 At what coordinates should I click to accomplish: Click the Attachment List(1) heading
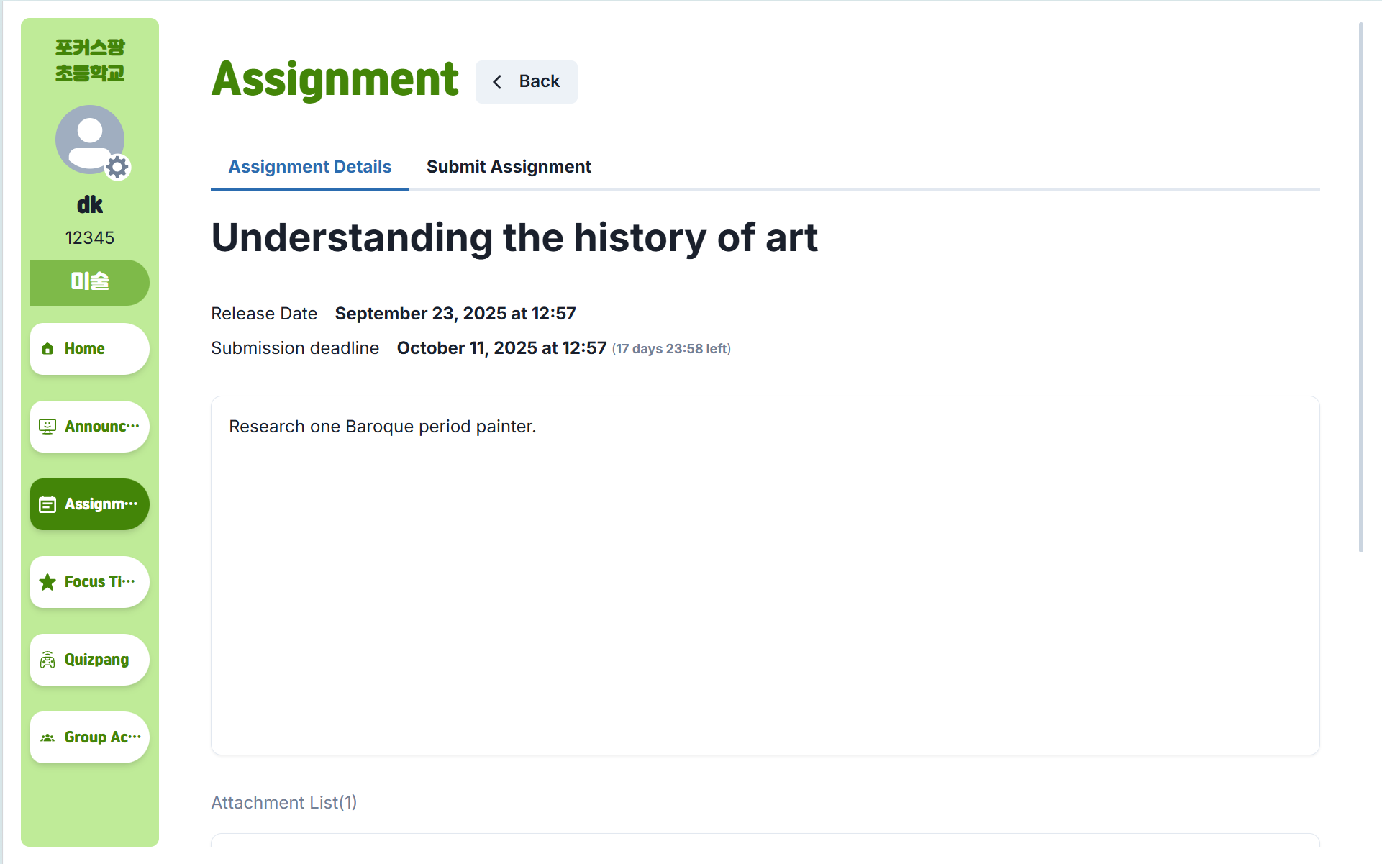pyautogui.click(x=284, y=802)
